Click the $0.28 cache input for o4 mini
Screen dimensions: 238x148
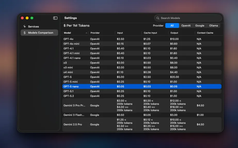coord(147,72)
